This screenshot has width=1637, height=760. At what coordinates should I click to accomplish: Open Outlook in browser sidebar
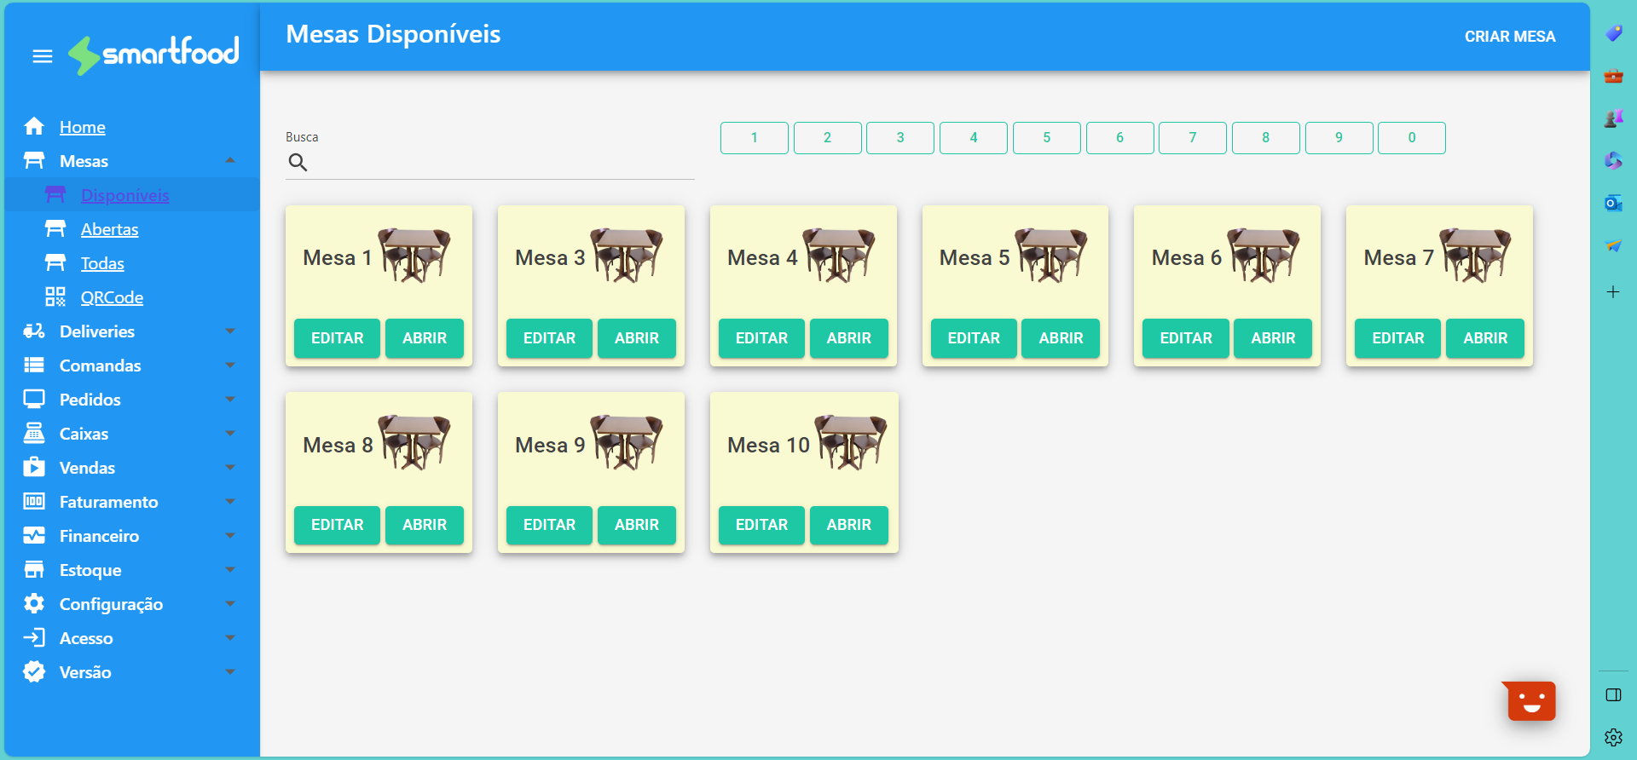click(x=1613, y=204)
